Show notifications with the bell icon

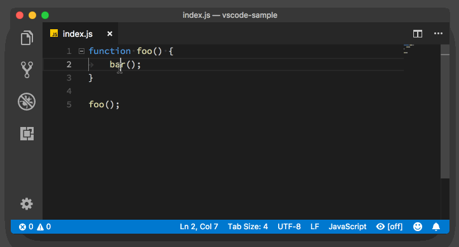pos(436,227)
